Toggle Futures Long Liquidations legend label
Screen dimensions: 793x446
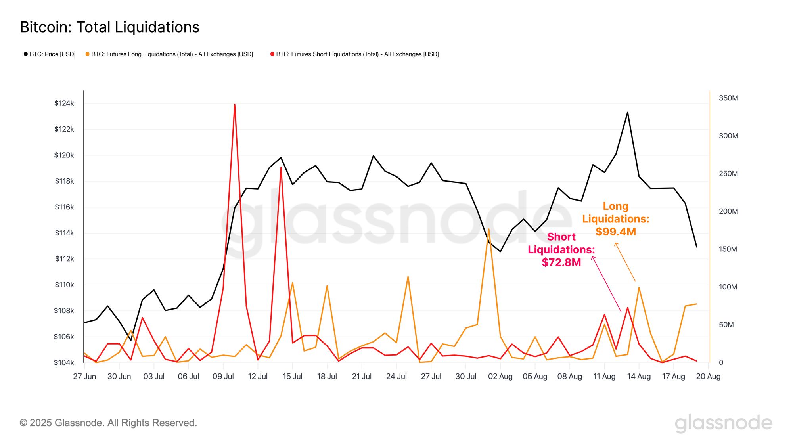point(172,54)
